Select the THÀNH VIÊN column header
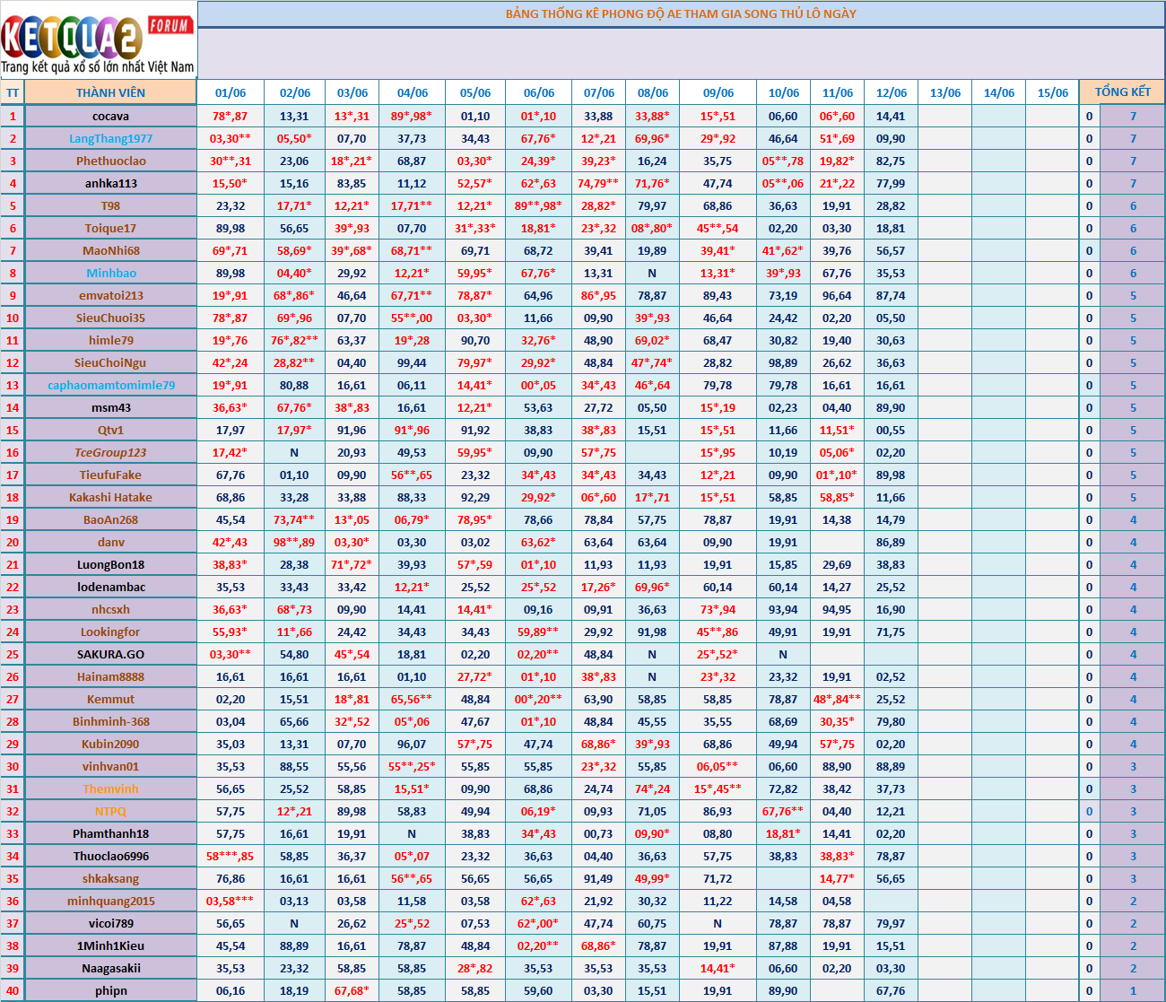1166x1002 pixels. click(110, 92)
